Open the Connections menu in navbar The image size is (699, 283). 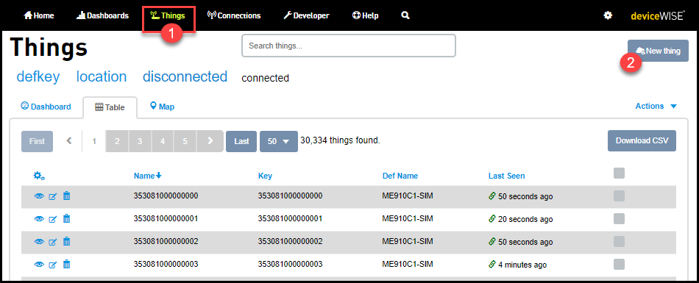pos(234,15)
